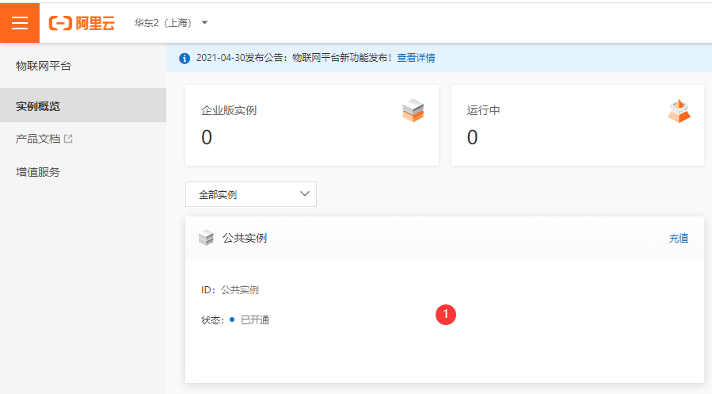This screenshot has height=394, width=712.
Task: Click the 充值 link
Action: (x=679, y=238)
